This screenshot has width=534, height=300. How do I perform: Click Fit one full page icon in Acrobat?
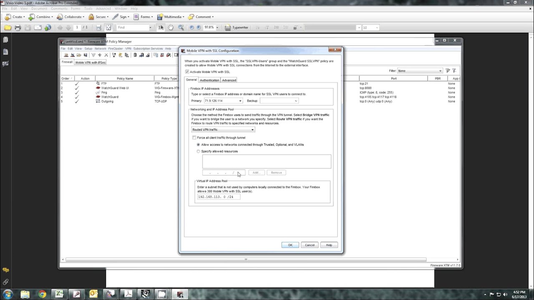click(108, 27)
